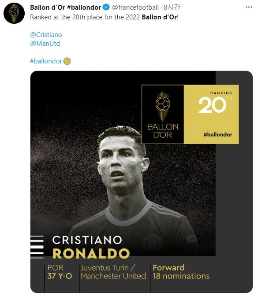Open the Ballon d'Or #ballondor account name
The image size is (258, 296).
click(65, 7)
